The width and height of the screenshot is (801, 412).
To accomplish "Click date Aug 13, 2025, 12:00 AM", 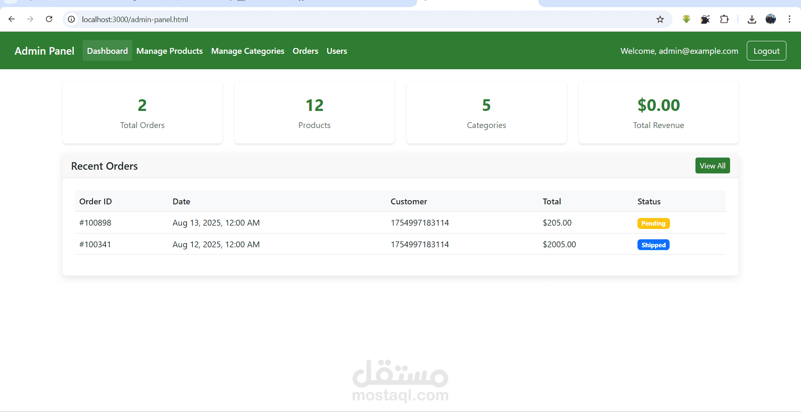I will pyautogui.click(x=216, y=223).
